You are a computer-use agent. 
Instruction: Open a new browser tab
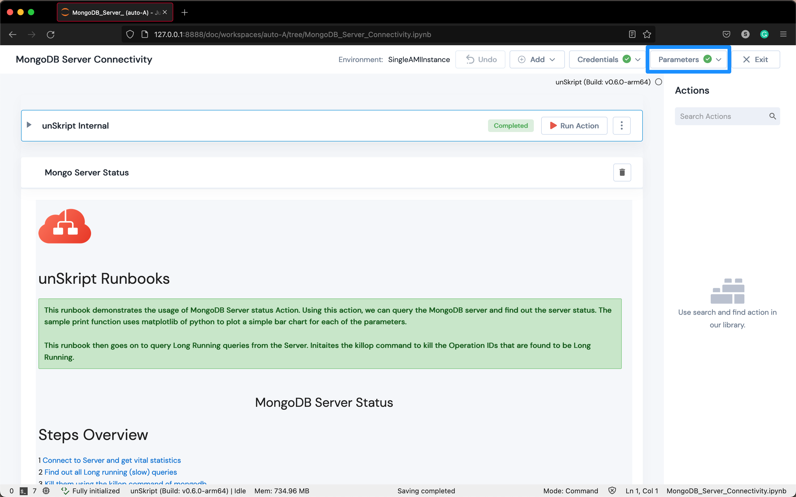click(185, 13)
